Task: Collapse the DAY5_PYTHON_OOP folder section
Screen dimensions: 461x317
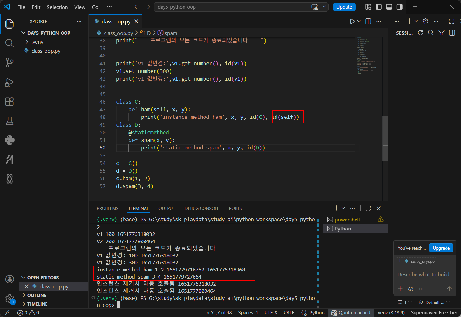Action: pyautogui.click(x=48, y=33)
